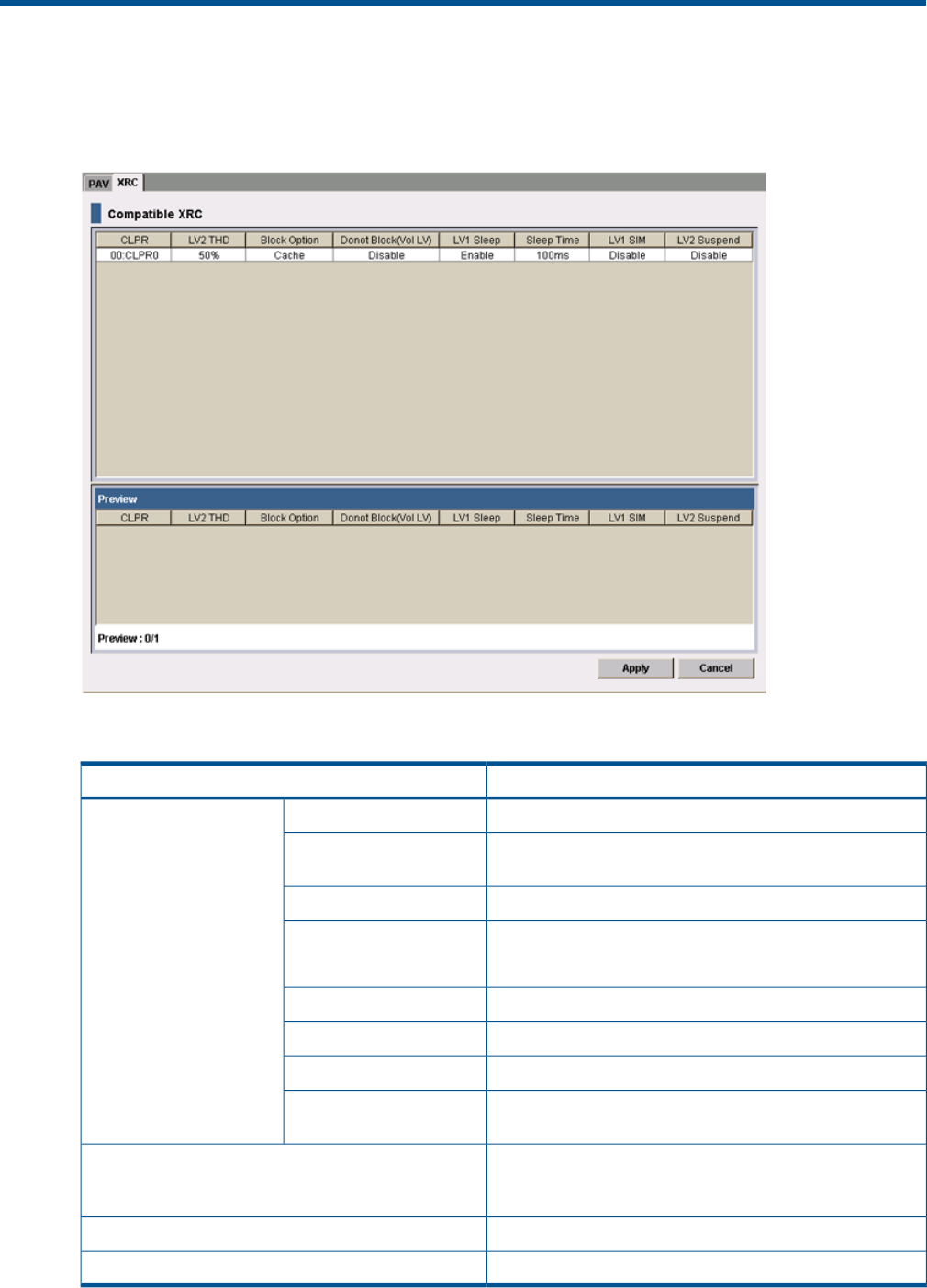The width and height of the screenshot is (927, 1288).
Task: Click the Cancel button
Action: point(716,668)
